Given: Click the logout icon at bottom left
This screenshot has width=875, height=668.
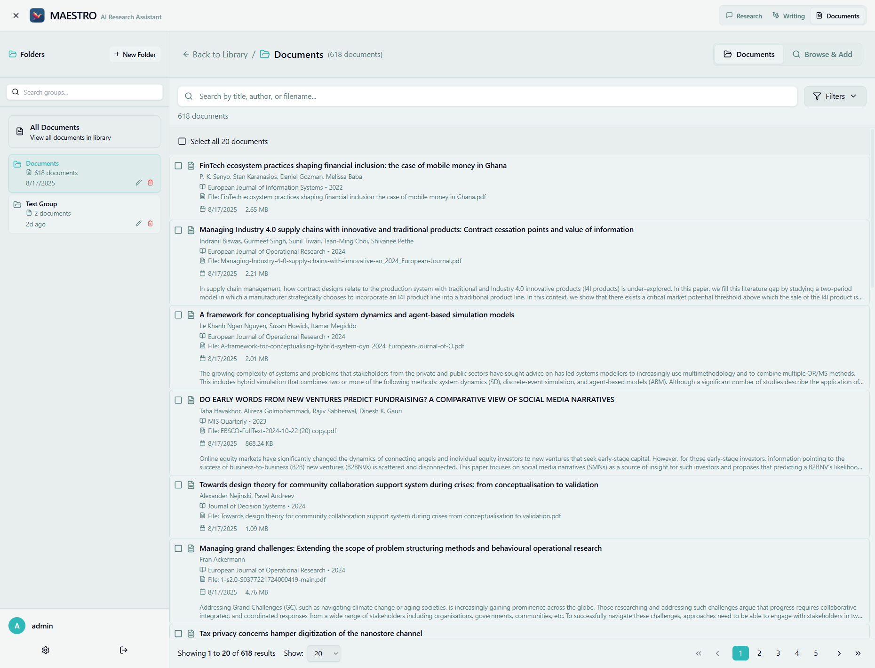Looking at the screenshot, I should coord(123,650).
